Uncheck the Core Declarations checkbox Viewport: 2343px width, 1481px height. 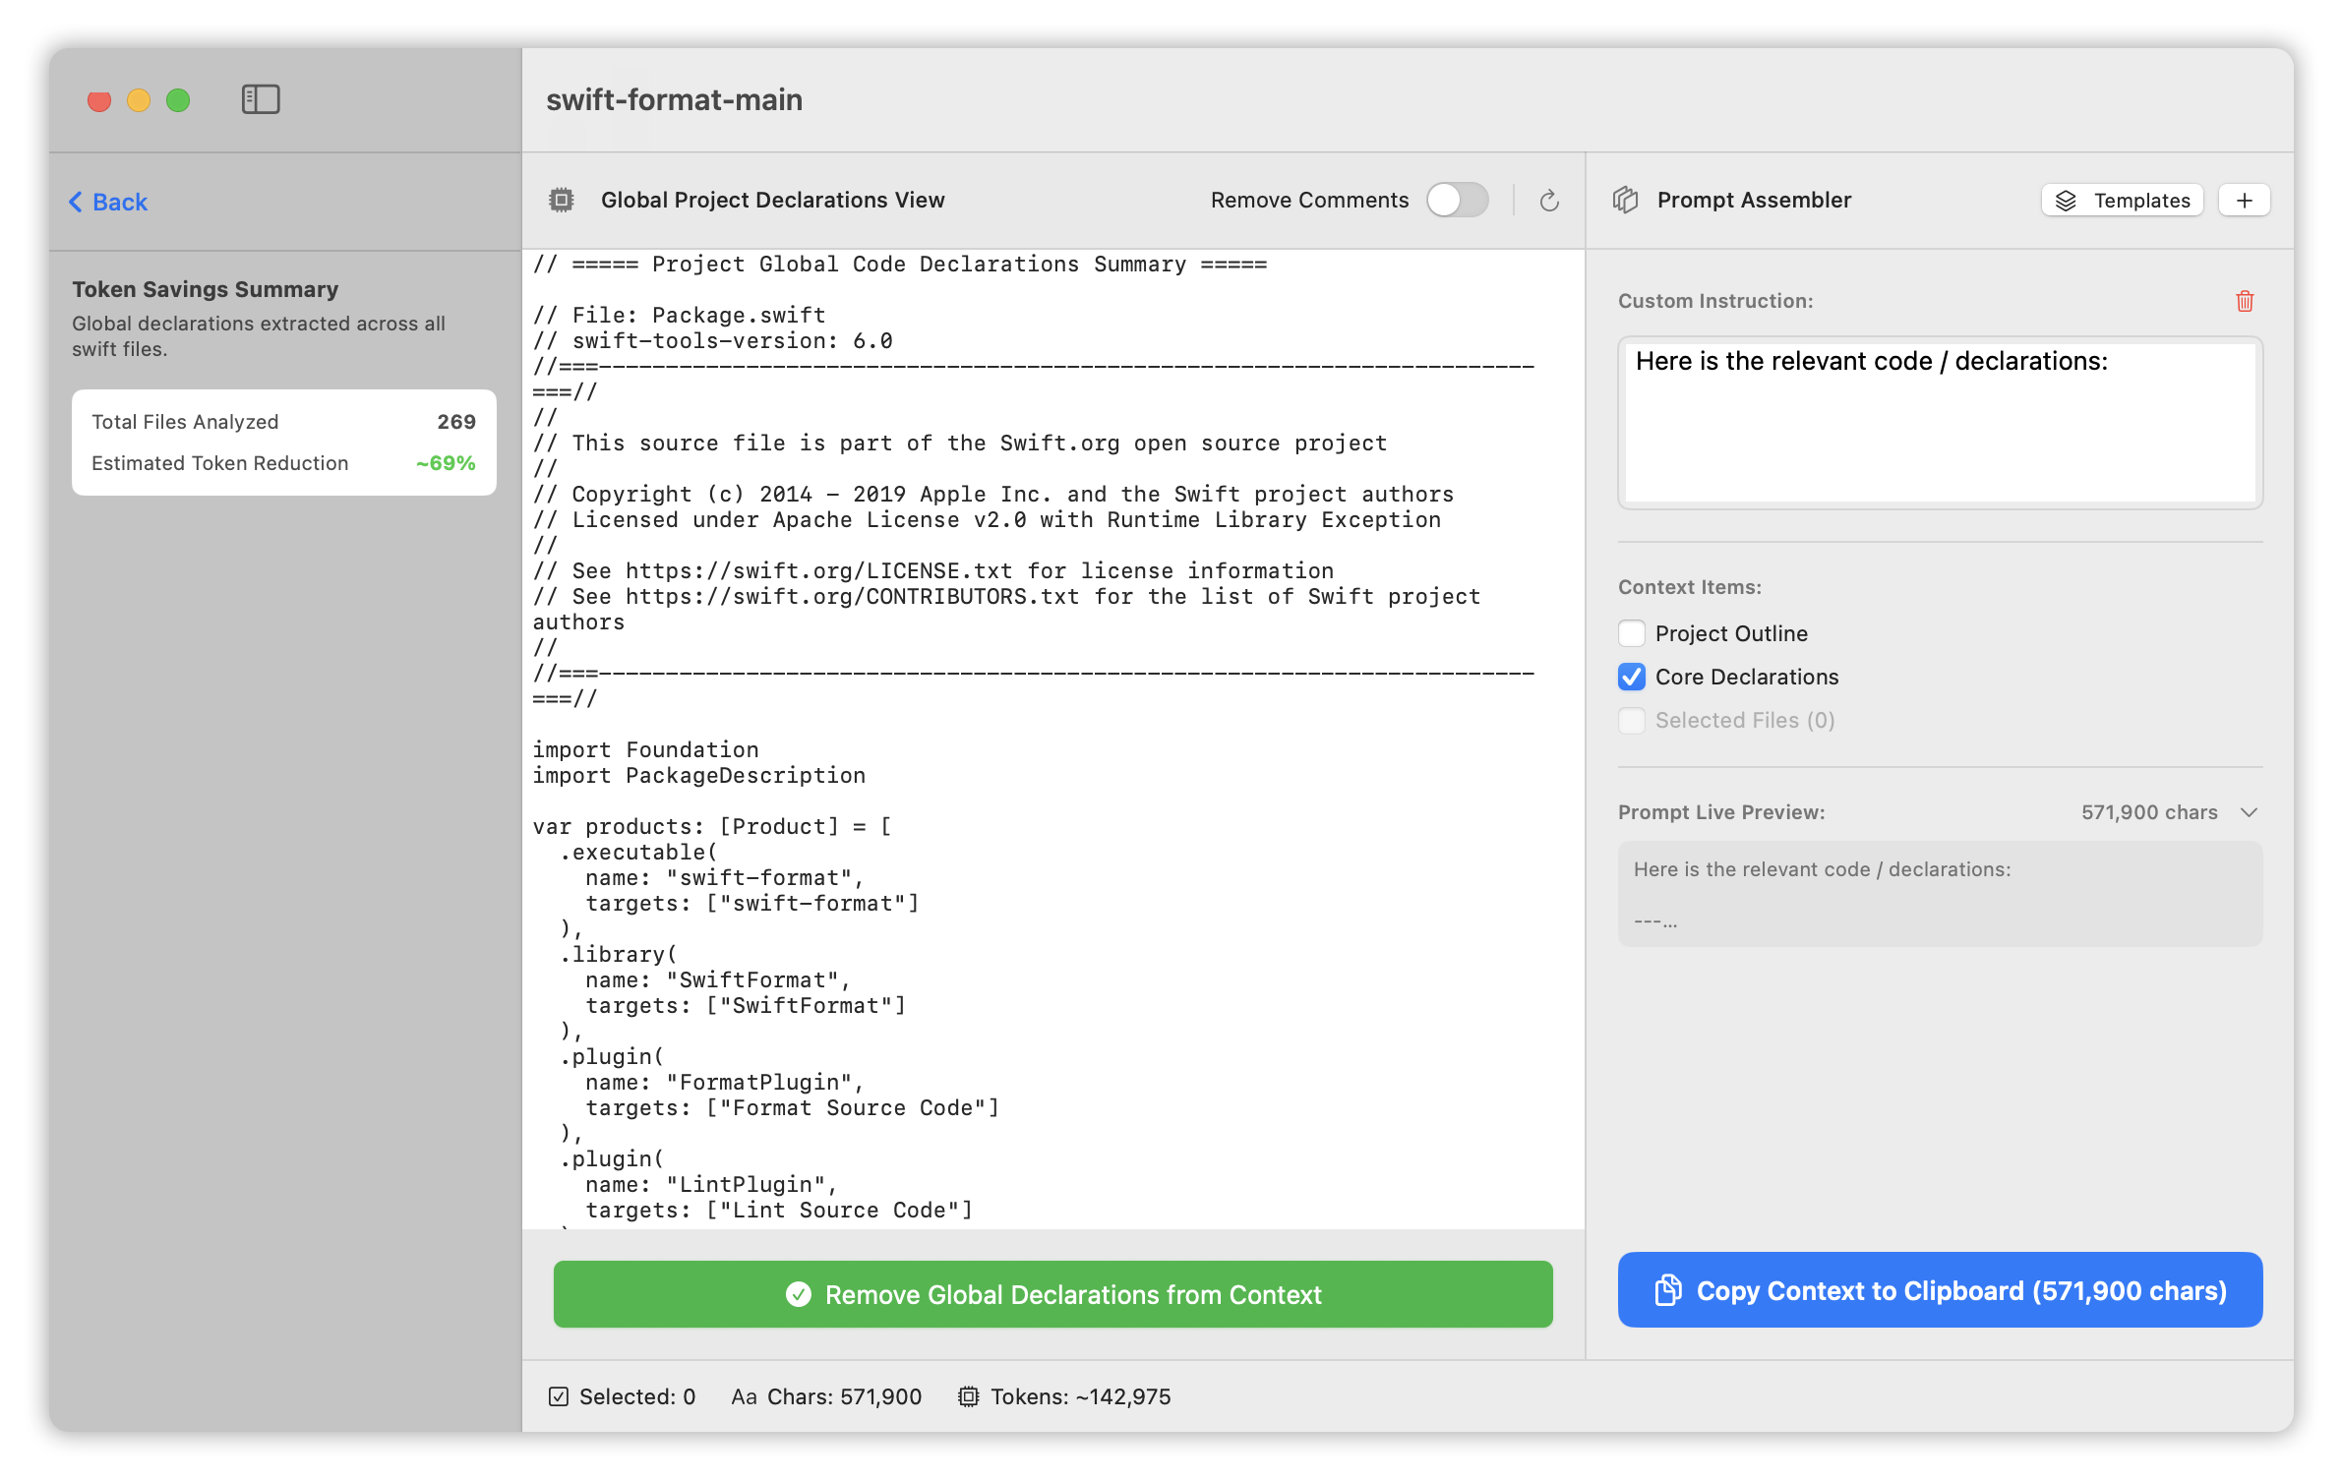[1632, 677]
